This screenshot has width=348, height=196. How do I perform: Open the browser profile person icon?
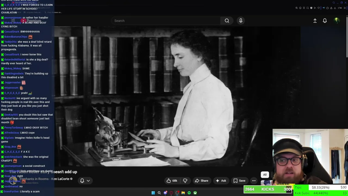331,8
